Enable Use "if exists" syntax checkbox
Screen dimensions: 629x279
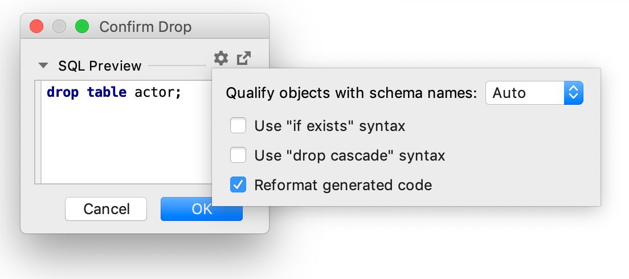pyautogui.click(x=238, y=126)
